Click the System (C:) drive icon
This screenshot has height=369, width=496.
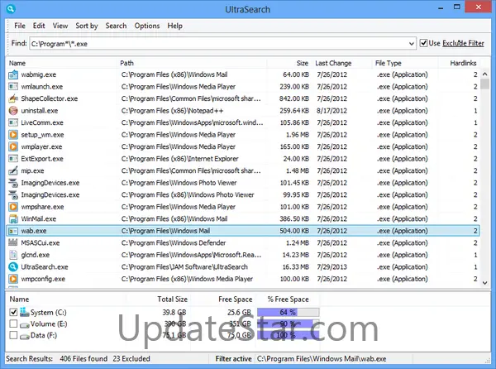(x=24, y=312)
